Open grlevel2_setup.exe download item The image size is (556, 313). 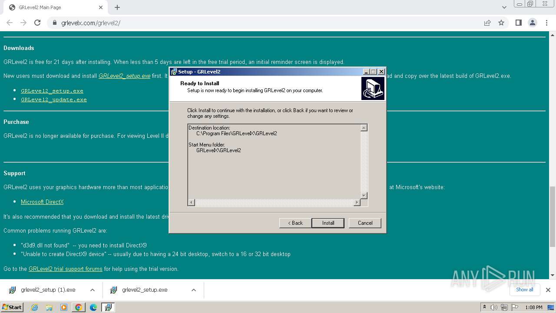144,290
